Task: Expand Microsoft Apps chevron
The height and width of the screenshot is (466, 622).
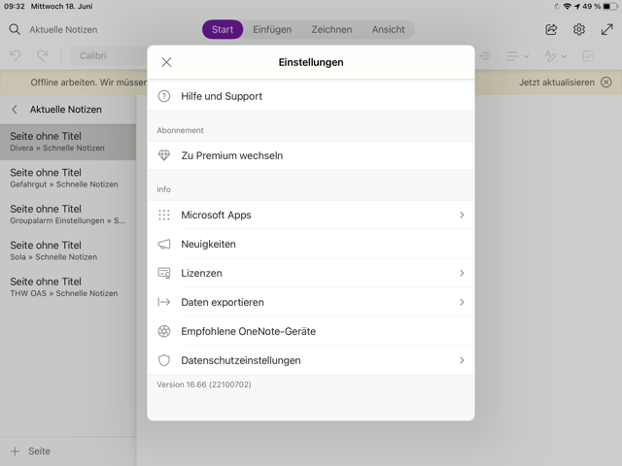Action: click(462, 215)
